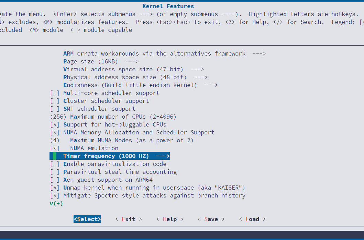Check Paravirtual steal time accounting
Screen dimensions: 364x240
point(55,172)
